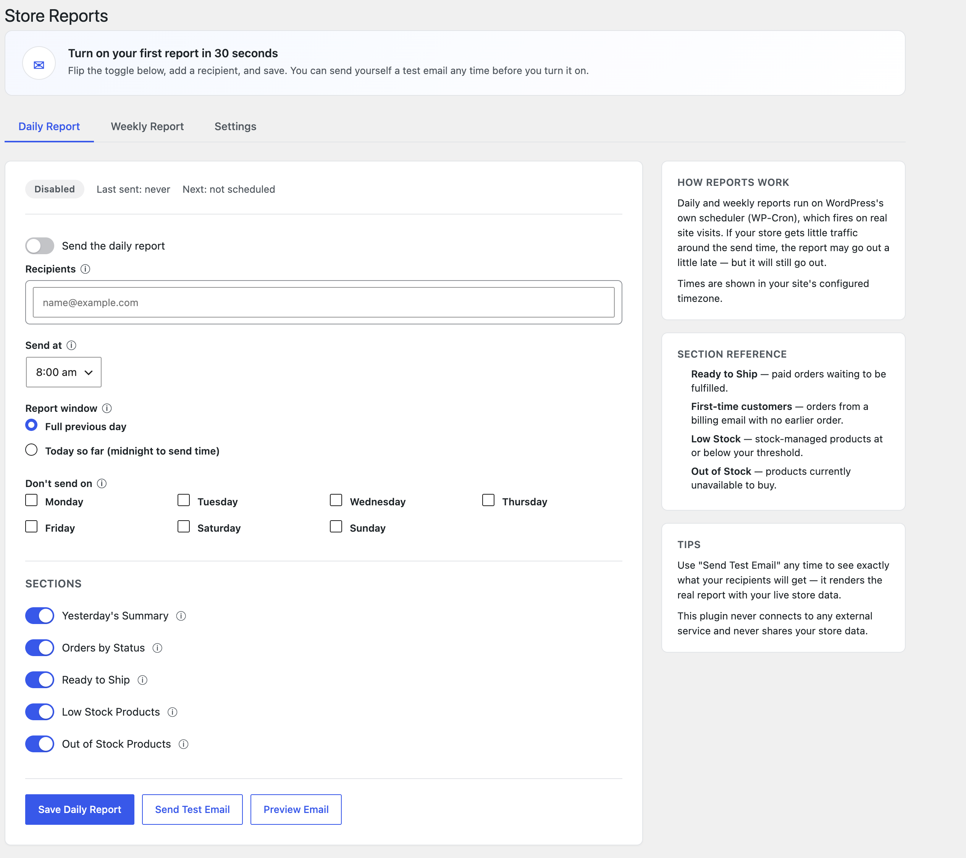The image size is (966, 858).
Task: Click the Disabled status badge
Action: point(54,189)
